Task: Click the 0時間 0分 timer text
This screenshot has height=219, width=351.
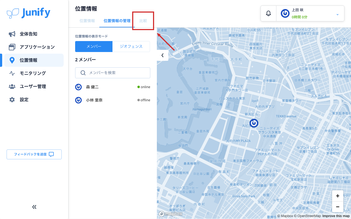Action: point(299,17)
